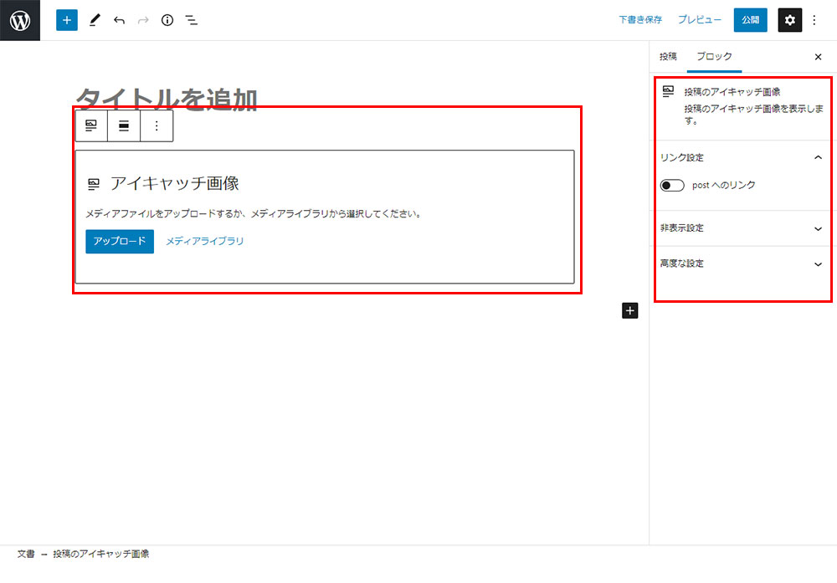Select the featured image block icon
The width and height of the screenshot is (837, 583).
[91, 125]
